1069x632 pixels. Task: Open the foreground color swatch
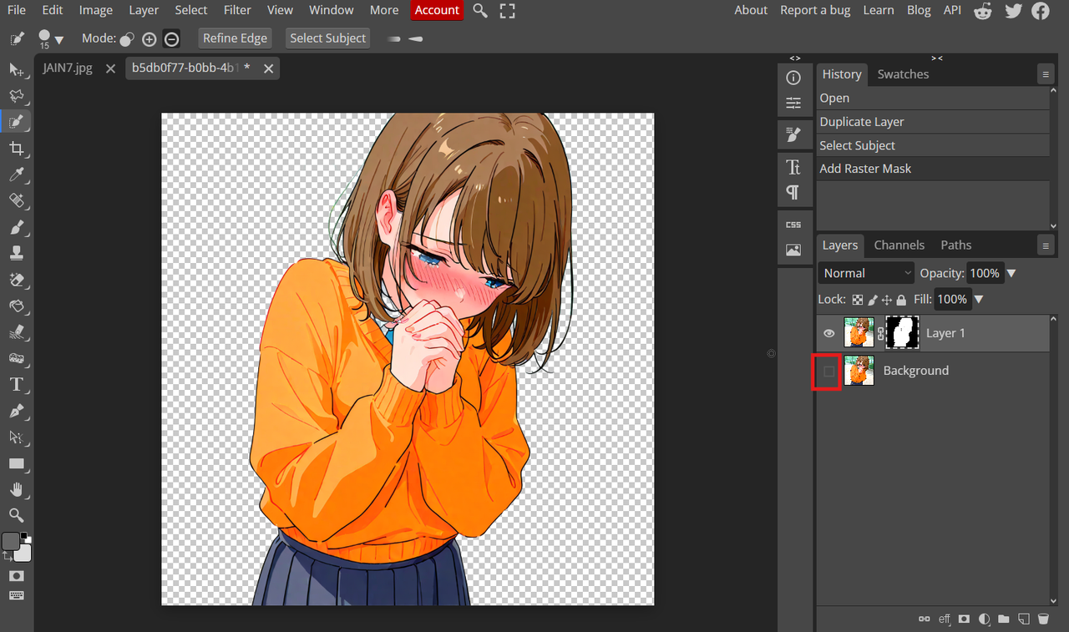(x=11, y=542)
